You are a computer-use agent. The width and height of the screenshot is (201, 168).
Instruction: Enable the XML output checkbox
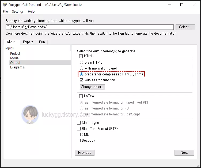coord(79,134)
